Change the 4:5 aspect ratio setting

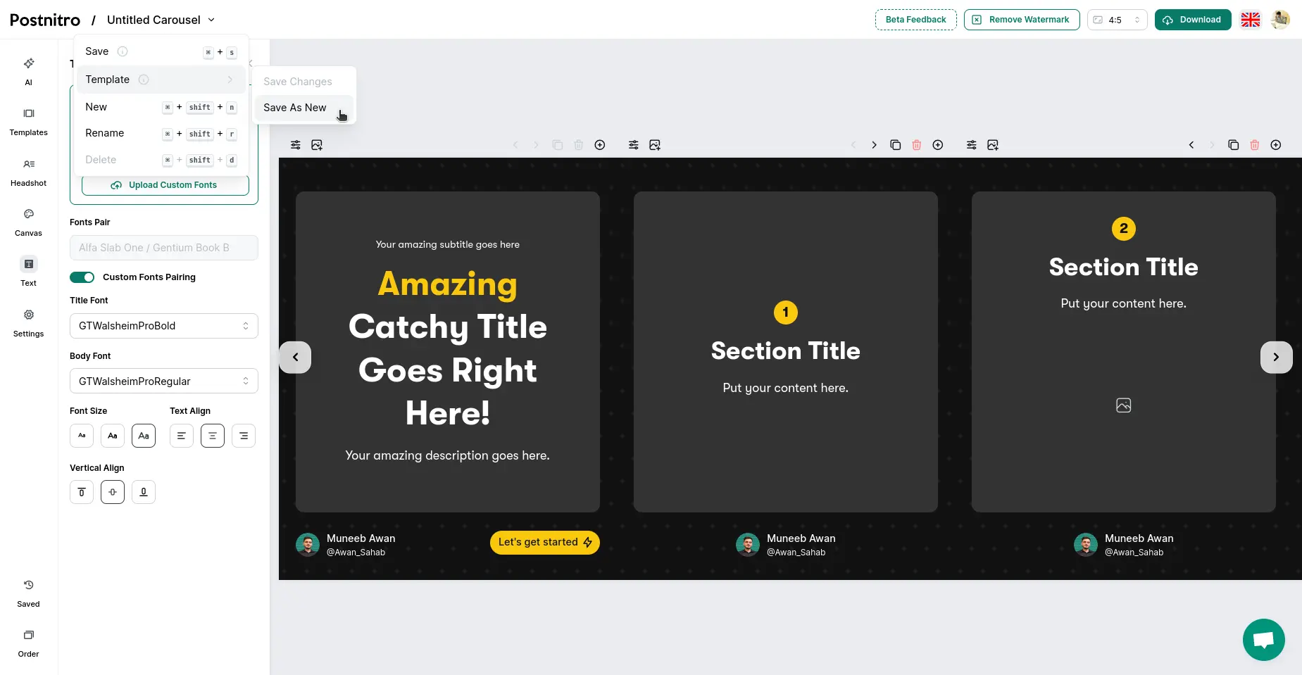coord(1117,19)
